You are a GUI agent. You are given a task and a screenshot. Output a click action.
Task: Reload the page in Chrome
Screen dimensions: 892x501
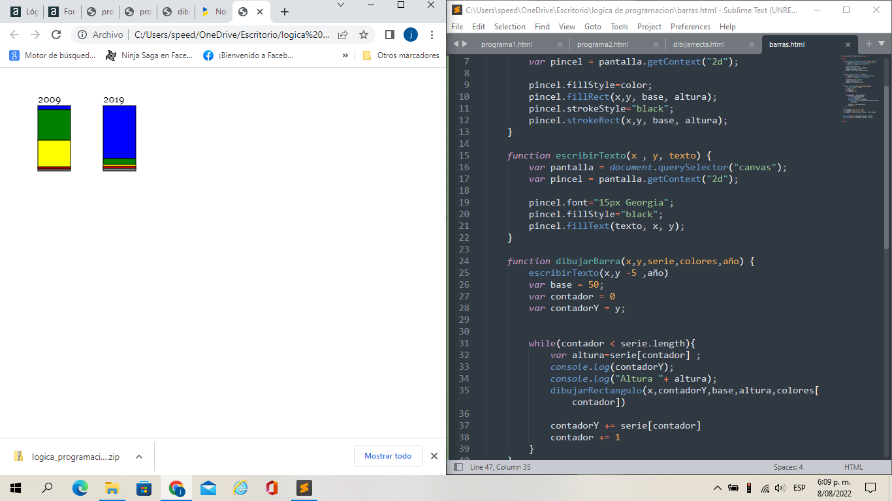[56, 35]
